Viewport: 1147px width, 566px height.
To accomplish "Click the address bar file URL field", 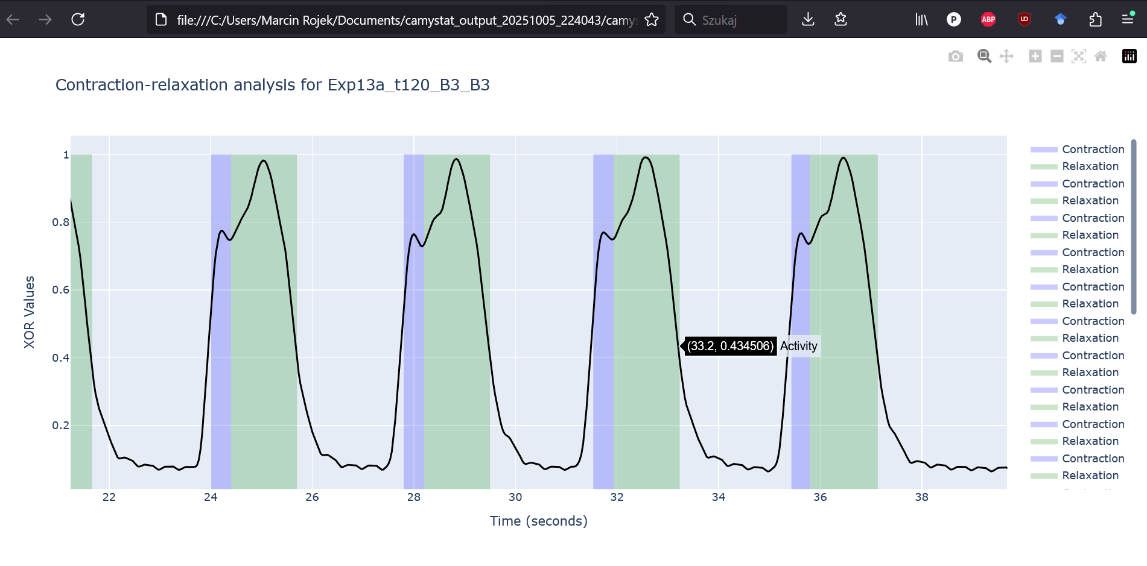I will [x=406, y=20].
